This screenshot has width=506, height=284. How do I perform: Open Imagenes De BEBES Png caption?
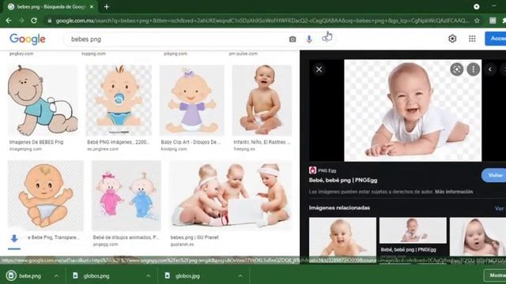pos(36,142)
